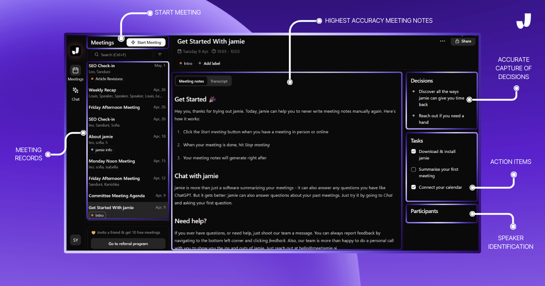Image resolution: width=545 pixels, height=286 pixels.
Task: Expand the Decisions panel header
Action: (x=421, y=81)
